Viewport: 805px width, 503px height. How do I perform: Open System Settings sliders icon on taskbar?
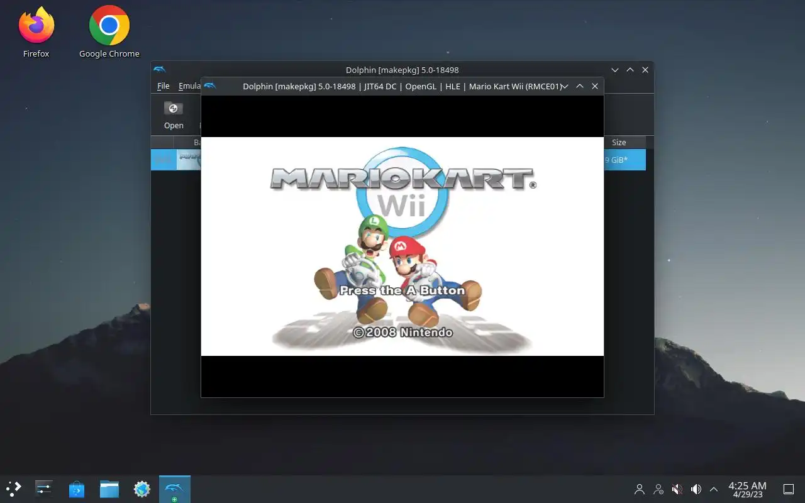(44, 489)
